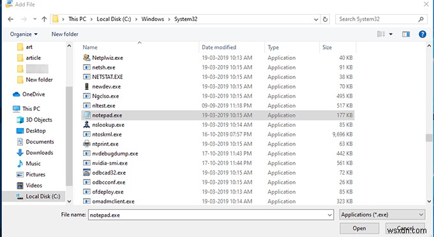Click Windows in the address breadcrumb
The image size is (434, 237).
[153, 19]
